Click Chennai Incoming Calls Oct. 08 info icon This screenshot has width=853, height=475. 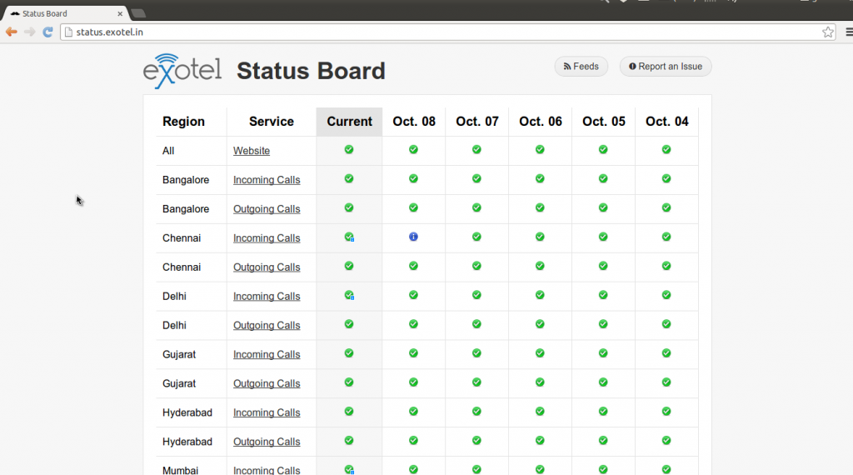click(413, 237)
